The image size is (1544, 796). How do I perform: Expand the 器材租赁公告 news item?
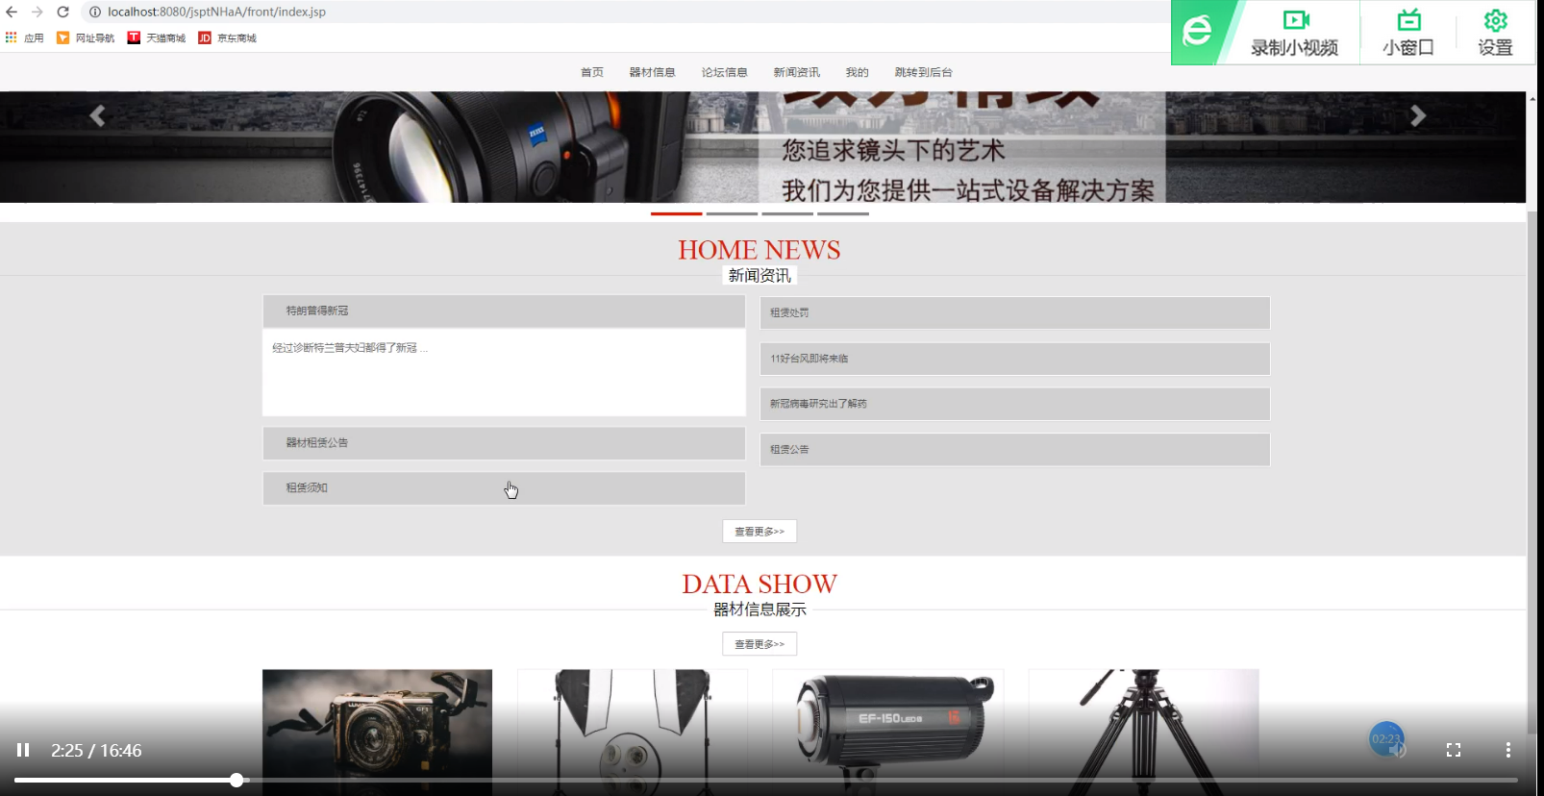(x=504, y=443)
